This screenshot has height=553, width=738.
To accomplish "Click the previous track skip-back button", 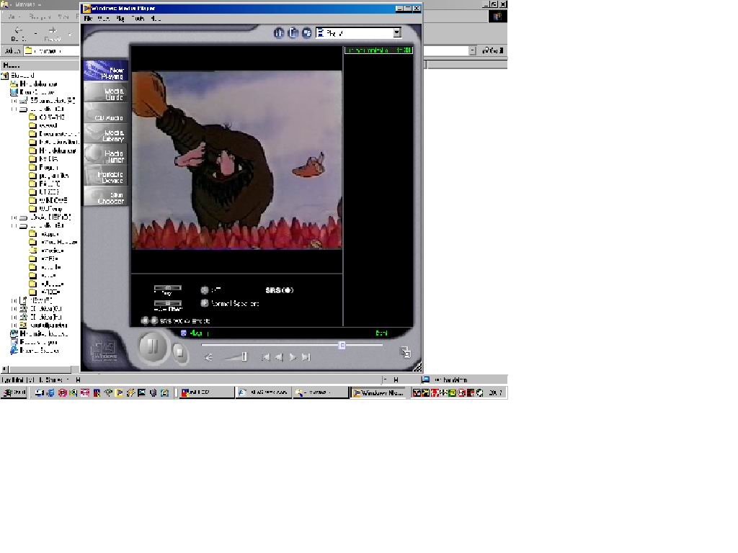I will [265, 357].
